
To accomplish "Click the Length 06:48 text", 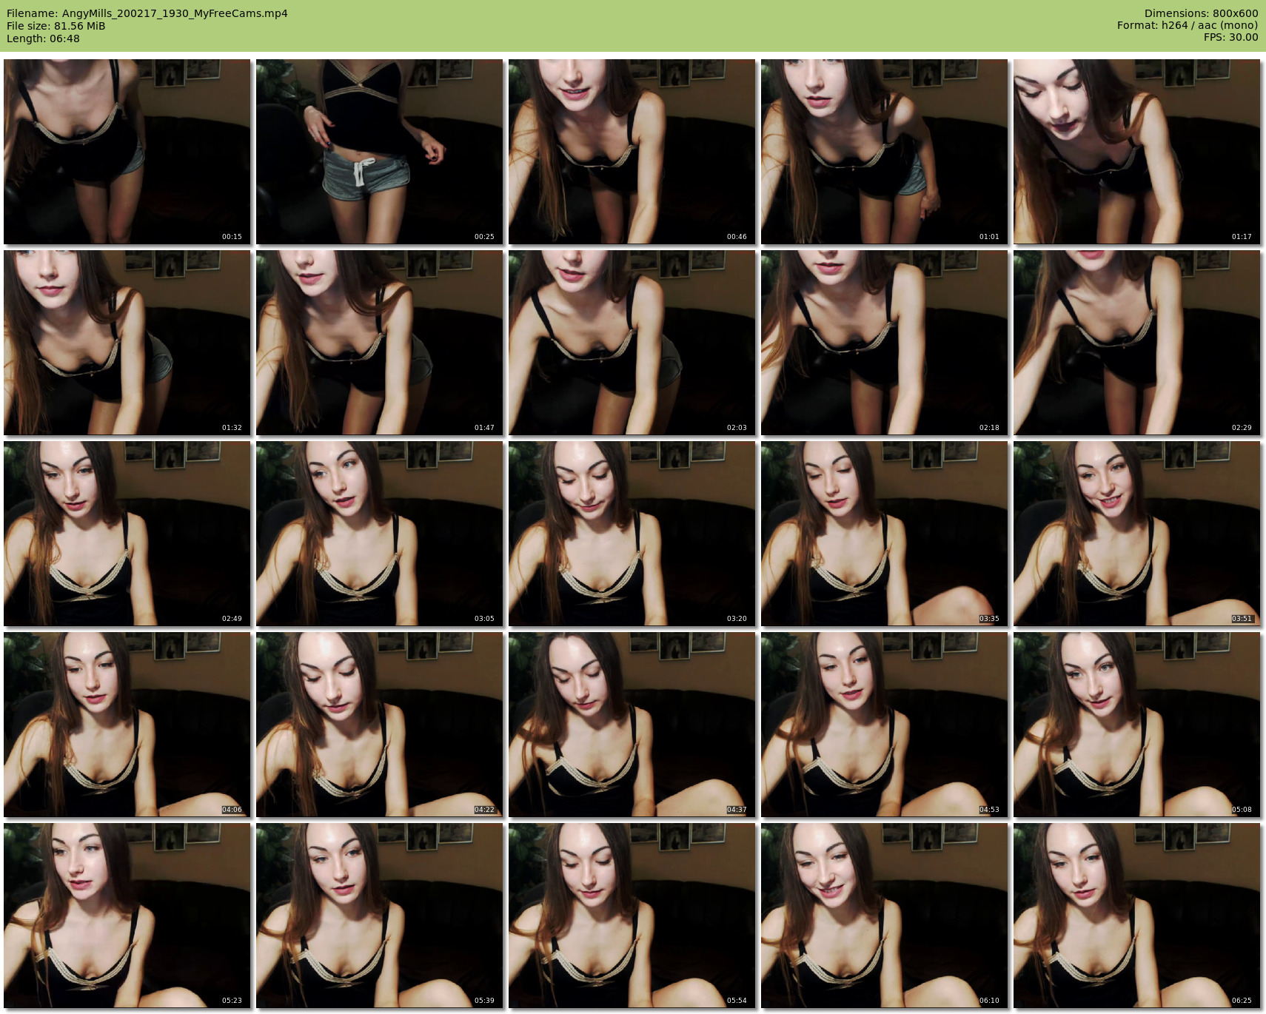I will [x=43, y=38].
